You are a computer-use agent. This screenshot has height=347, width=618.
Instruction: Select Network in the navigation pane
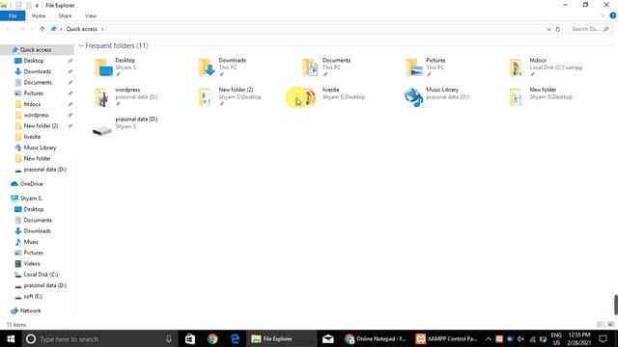click(30, 310)
